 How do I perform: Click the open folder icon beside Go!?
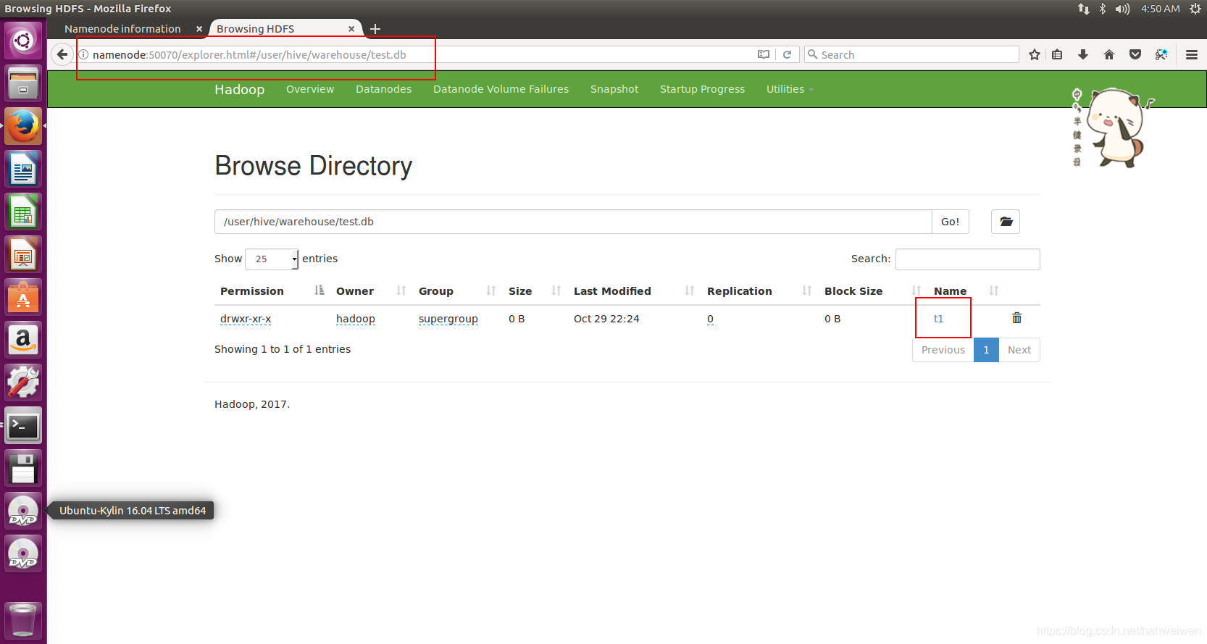click(x=1006, y=222)
